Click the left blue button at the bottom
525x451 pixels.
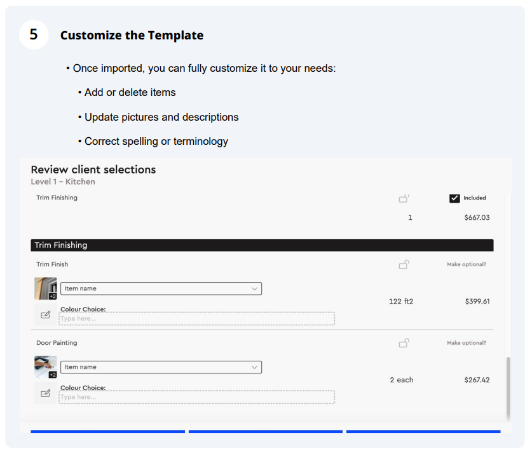(108, 431)
